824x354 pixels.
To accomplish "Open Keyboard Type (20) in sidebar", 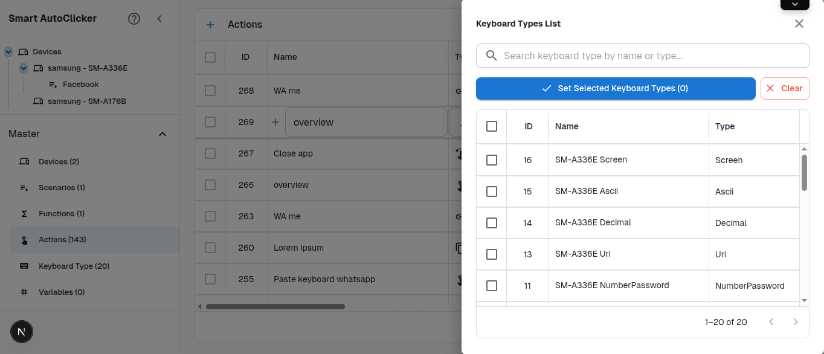I will 74,266.
